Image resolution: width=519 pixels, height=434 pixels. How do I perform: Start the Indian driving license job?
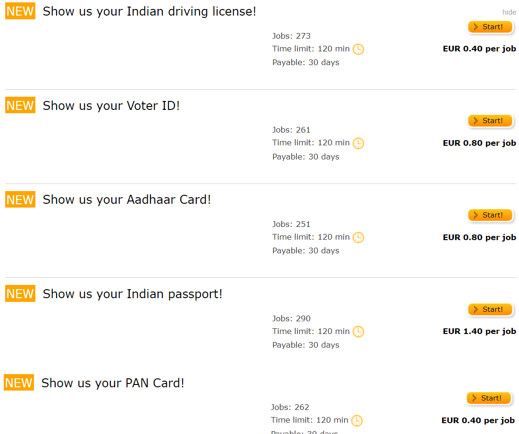490,27
